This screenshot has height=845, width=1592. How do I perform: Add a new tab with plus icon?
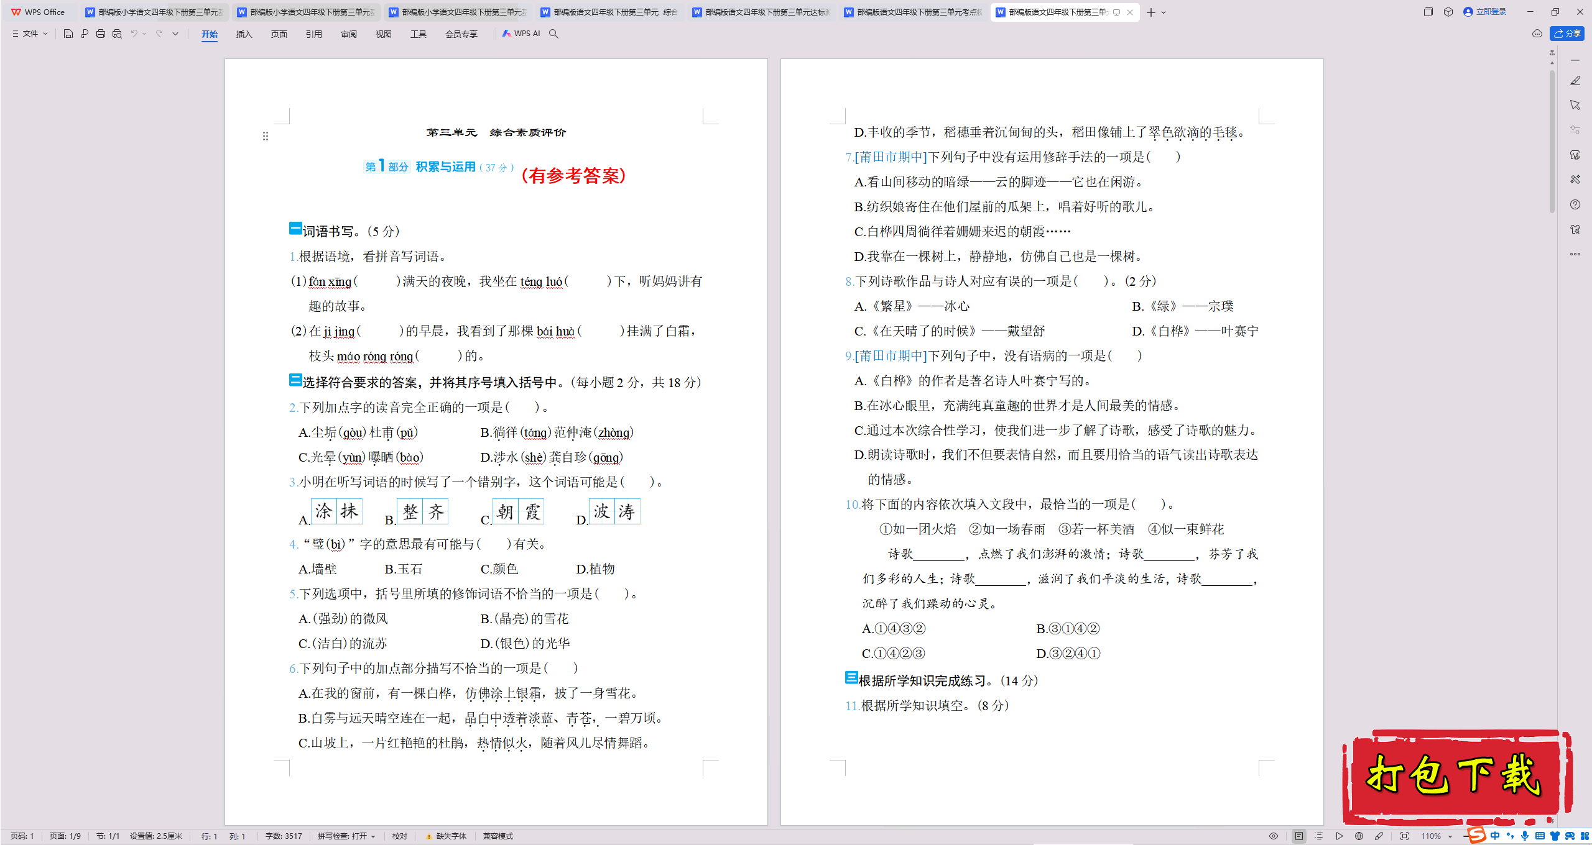(x=1151, y=12)
